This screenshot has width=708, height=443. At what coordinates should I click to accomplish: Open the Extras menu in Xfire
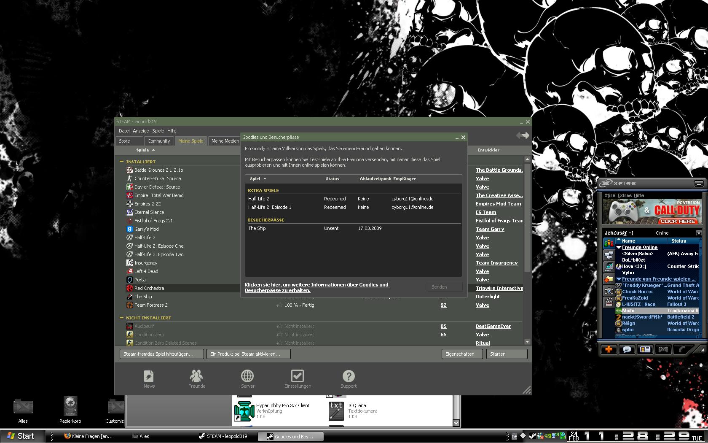[x=625, y=195]
